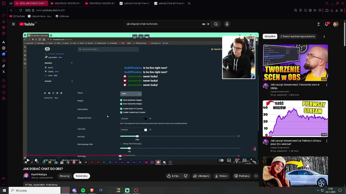The image size is (346, 194).
Task: Open Spotify from the Windows taskbar
Action: (83, 190)
